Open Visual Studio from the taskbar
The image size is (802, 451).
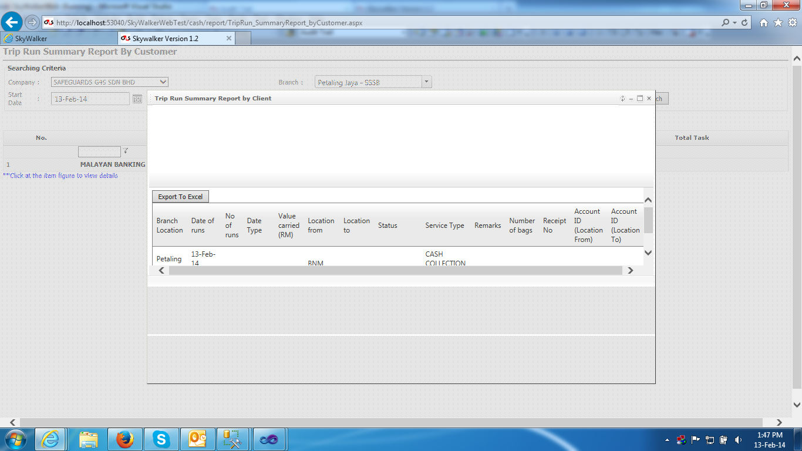click(x=269, y=439)
